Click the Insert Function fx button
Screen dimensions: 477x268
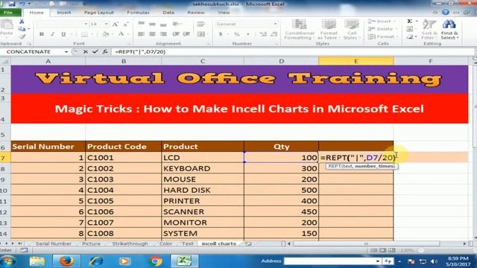[x=105, y=52]
